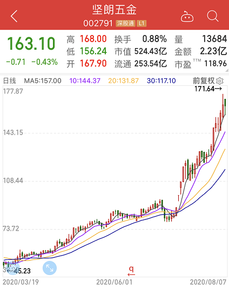
Task: Open the 前复权 adjustment selector
Action: click(204, 81)
